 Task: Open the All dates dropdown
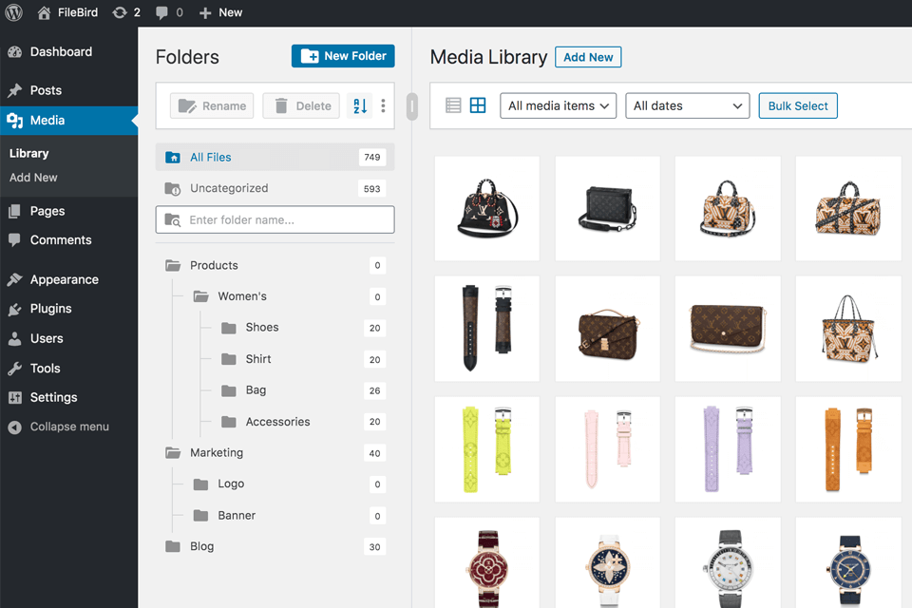pyautogui.click(x=688, y=105)
